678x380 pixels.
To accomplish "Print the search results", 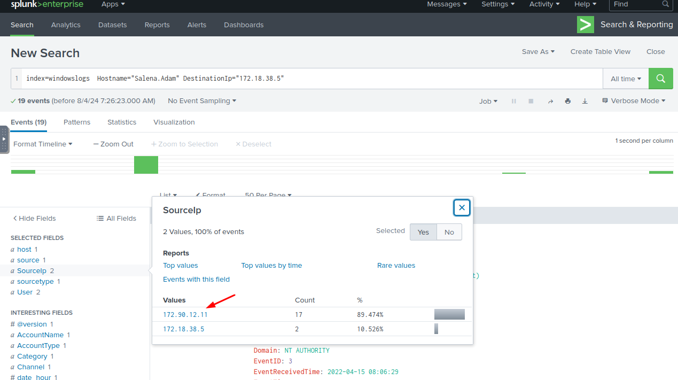I will (x=567, y=101).
